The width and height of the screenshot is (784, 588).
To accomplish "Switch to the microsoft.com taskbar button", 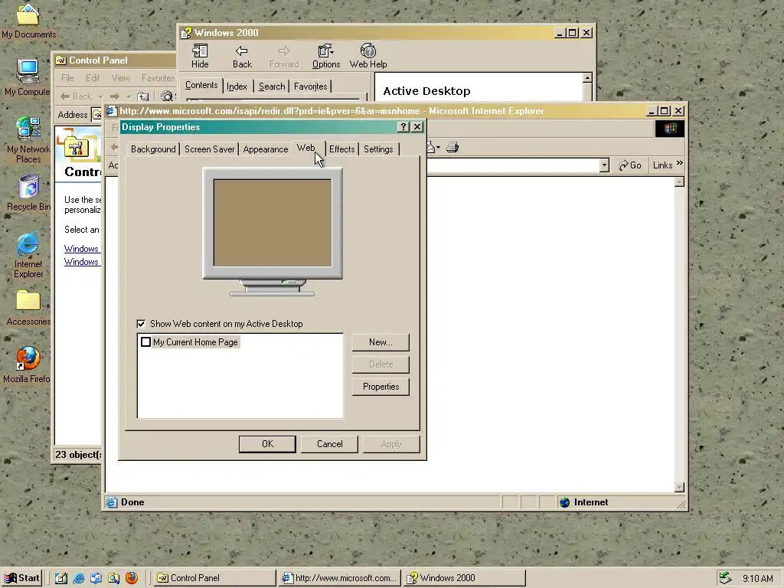I will (x=339, y=578).
